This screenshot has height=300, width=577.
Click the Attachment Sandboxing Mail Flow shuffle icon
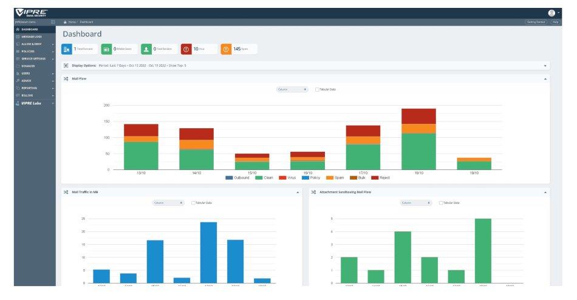(x=313, y=192)
